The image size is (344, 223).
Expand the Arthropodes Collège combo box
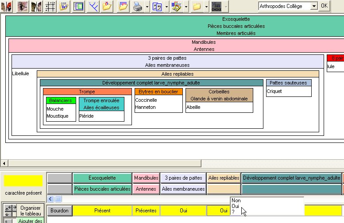click(314, 6)
